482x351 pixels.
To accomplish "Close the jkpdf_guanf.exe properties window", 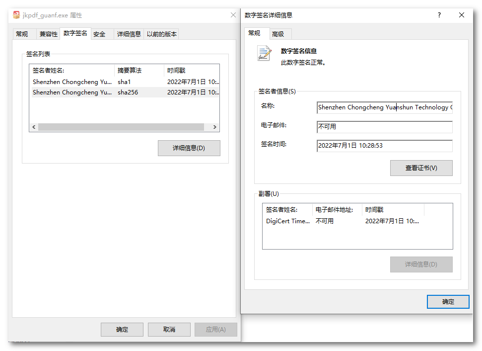I will coord(233,15).
